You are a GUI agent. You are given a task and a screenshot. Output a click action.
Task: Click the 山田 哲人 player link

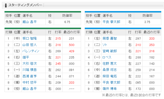[x=30, y=45]
